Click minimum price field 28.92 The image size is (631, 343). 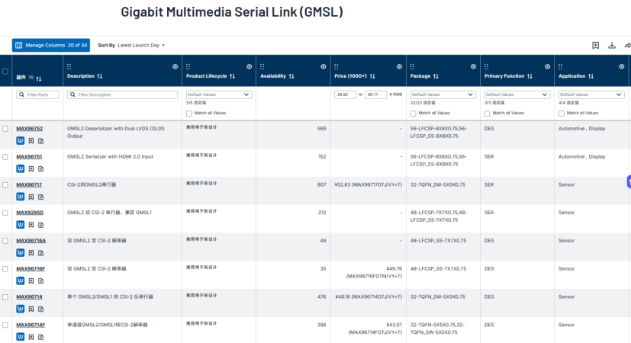[345, 95]
